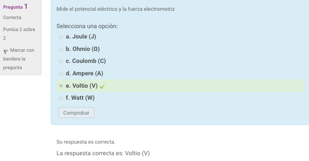Click the selected Voltio (V) radio button circle
The image size is (309, 161).
tap(61, 86)
